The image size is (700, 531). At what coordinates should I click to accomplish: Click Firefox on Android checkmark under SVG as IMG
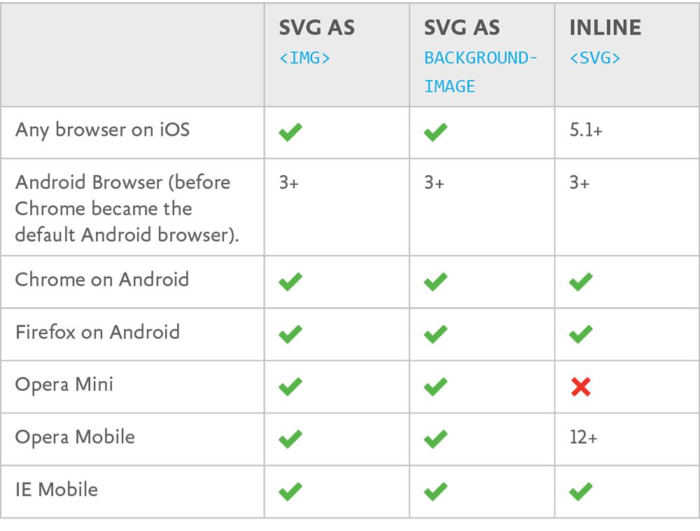click(290, 334)
